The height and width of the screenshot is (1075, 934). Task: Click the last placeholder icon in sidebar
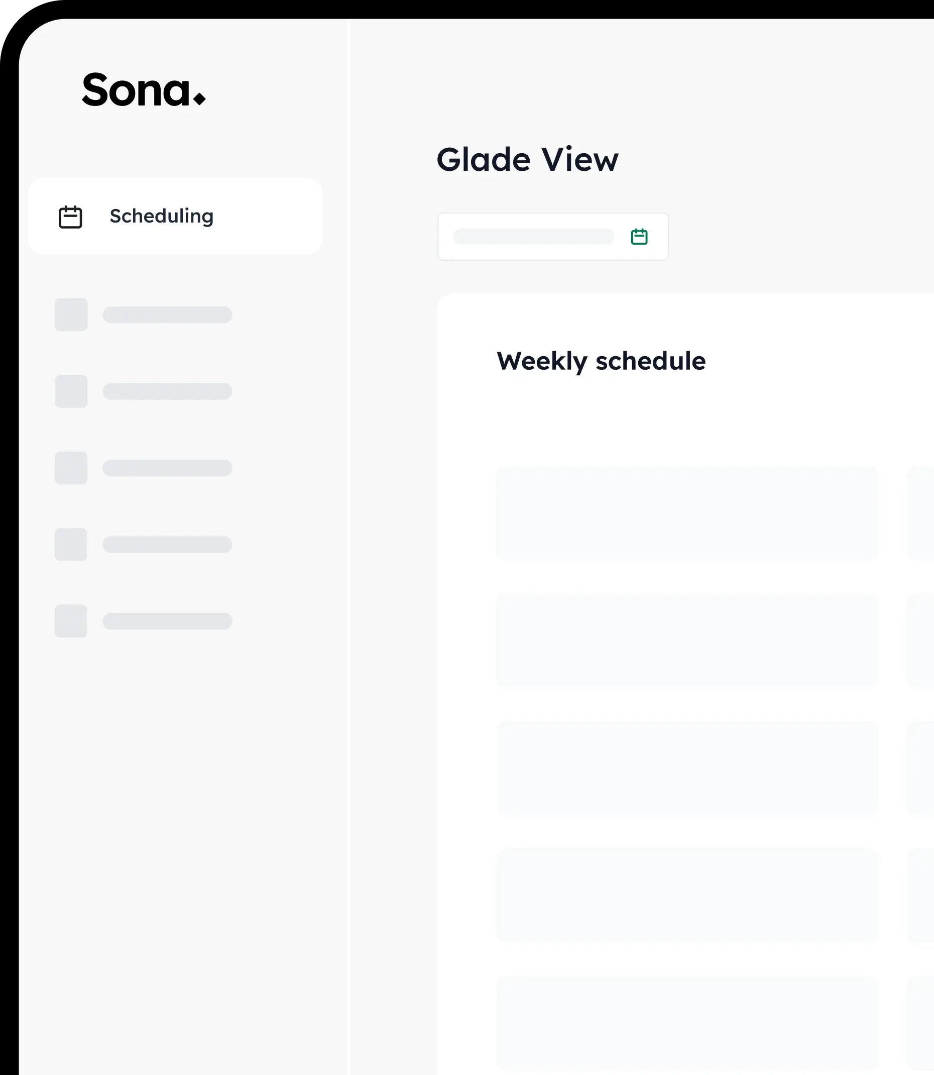(x=71, y=621)
